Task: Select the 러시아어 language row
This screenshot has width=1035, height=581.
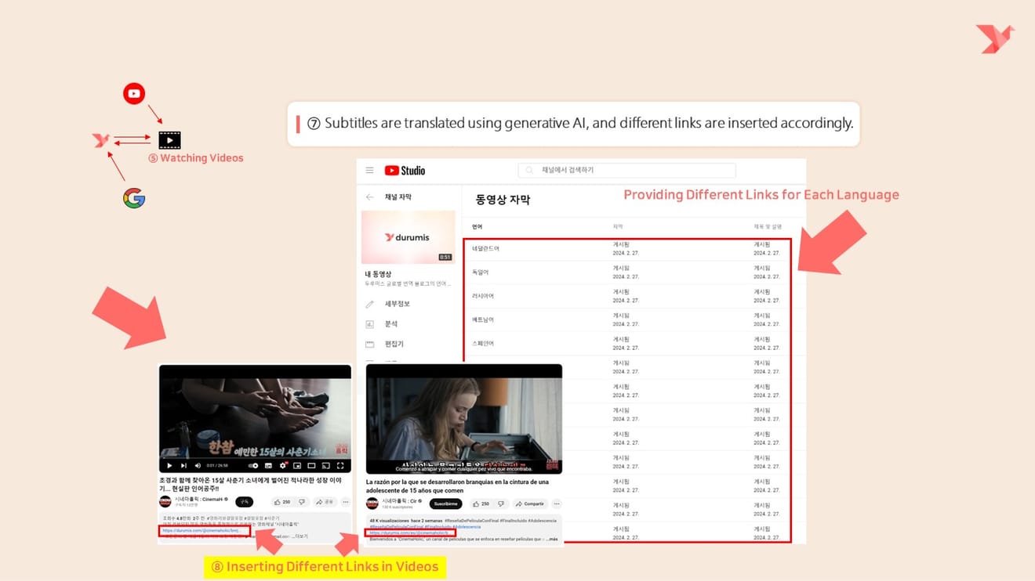Action: 627,296
